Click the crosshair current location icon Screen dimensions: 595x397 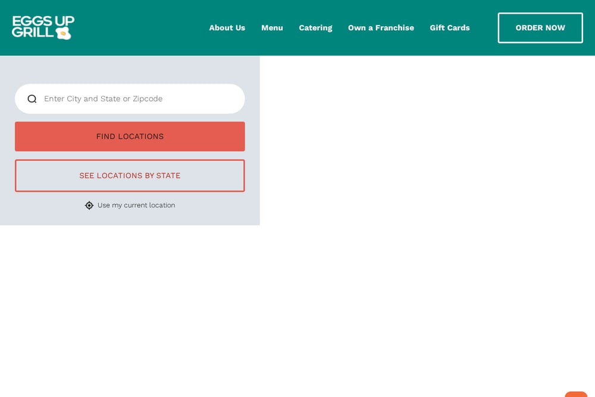(89, 205)
